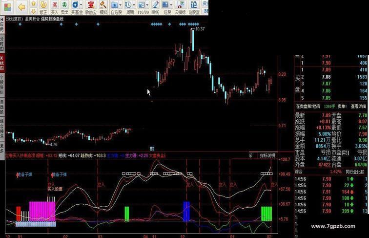This screenshot has height=238, width=369.
Task: Click the buy level 2 price 7.88
Action: [326, 77]
